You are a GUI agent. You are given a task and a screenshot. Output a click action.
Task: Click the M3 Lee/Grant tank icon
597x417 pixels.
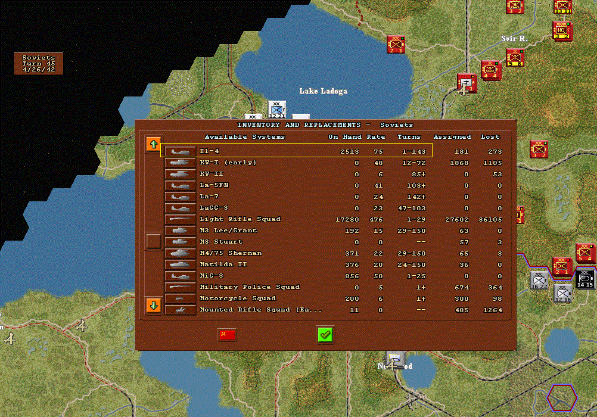coord(181,231)
